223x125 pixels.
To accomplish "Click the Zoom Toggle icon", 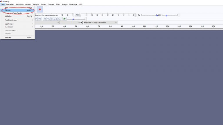I will [x=60, y=19].
